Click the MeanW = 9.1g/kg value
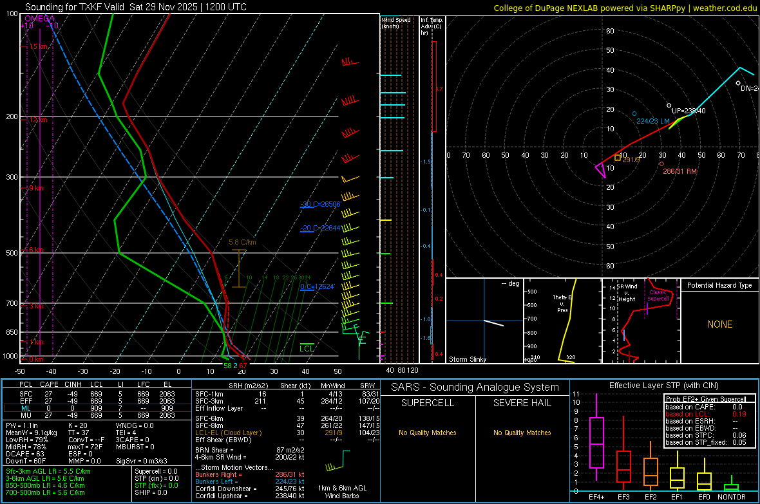This screenshot has width=760, height=504. pyautogui.click(x=31, y=433)
